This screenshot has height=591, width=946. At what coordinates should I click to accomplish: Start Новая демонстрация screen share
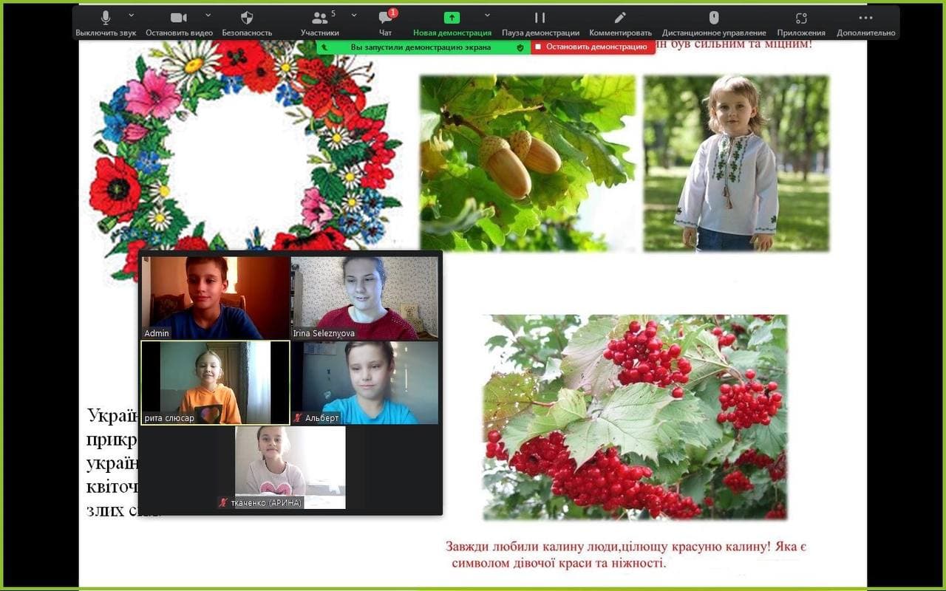(x=452, y=18)
